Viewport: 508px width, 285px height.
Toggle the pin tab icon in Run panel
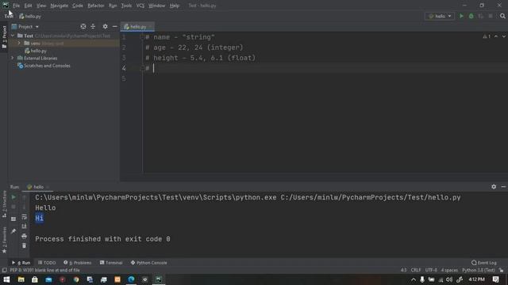13,231
